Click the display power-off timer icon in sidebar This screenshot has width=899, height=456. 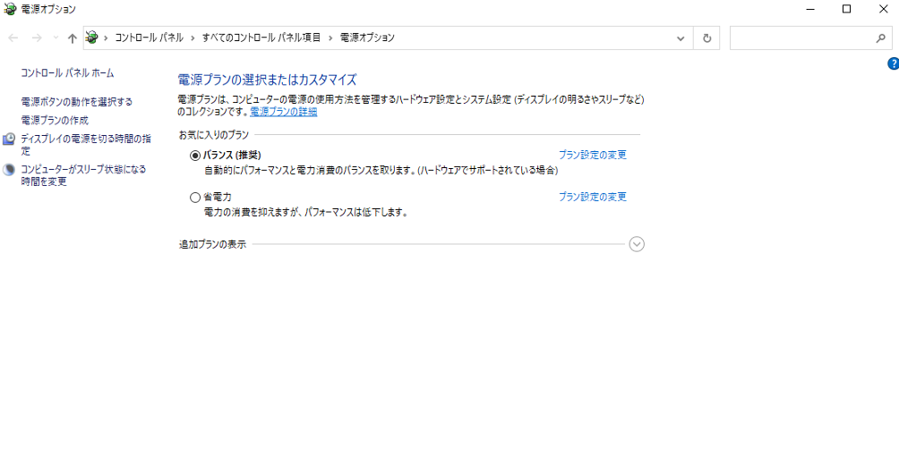point(9,139)
